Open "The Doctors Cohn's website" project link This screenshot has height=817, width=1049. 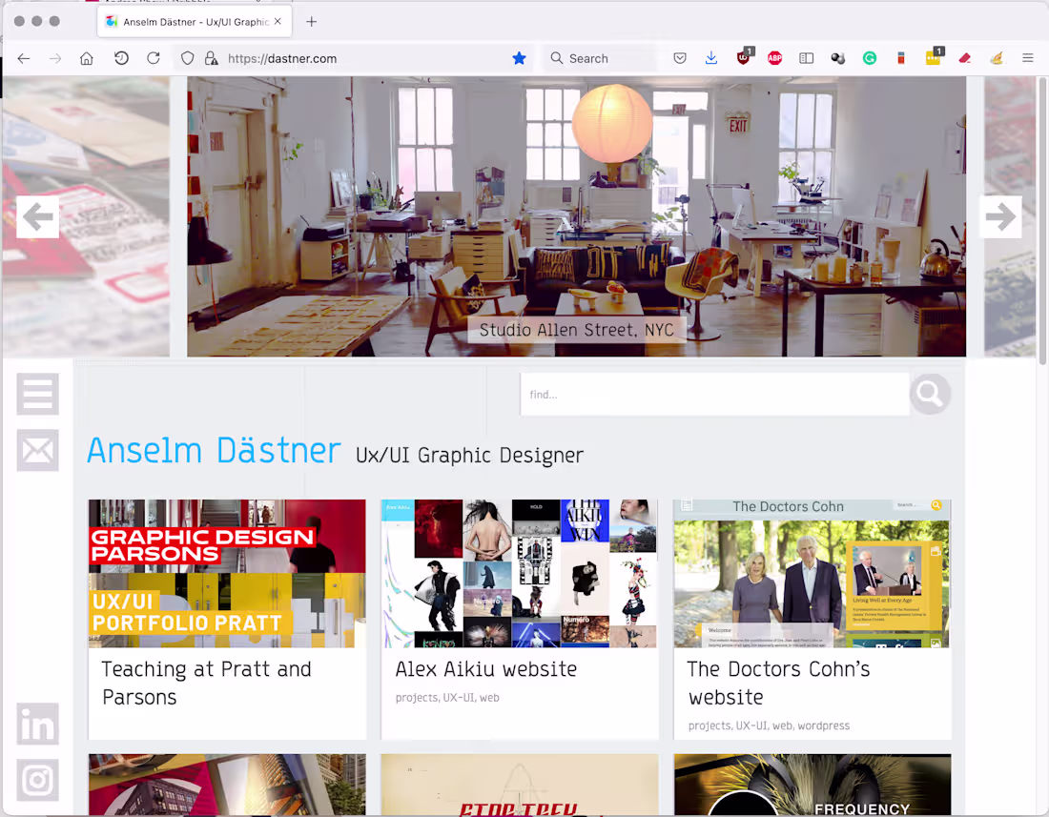pyautogui.click(x=778, y=684)
